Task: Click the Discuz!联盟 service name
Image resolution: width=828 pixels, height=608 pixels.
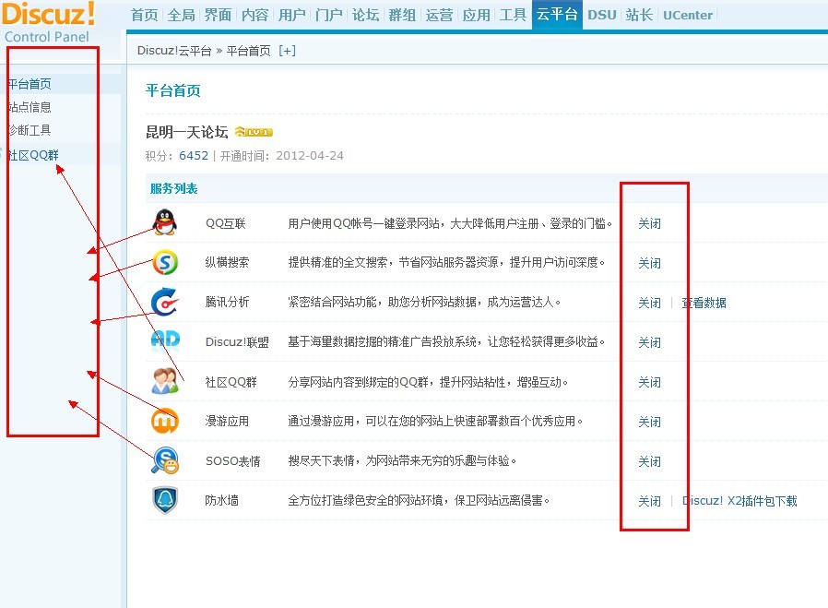Action: (x=237, y=341)
